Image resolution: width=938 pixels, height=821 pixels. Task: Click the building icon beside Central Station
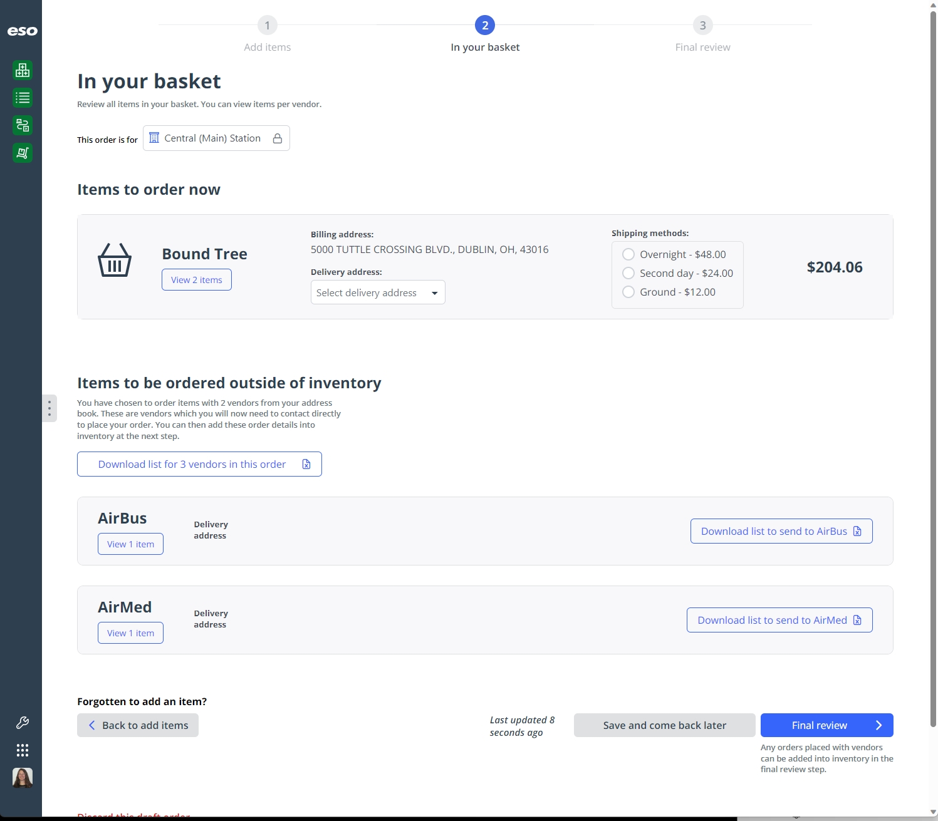click(x=154, y=138)
